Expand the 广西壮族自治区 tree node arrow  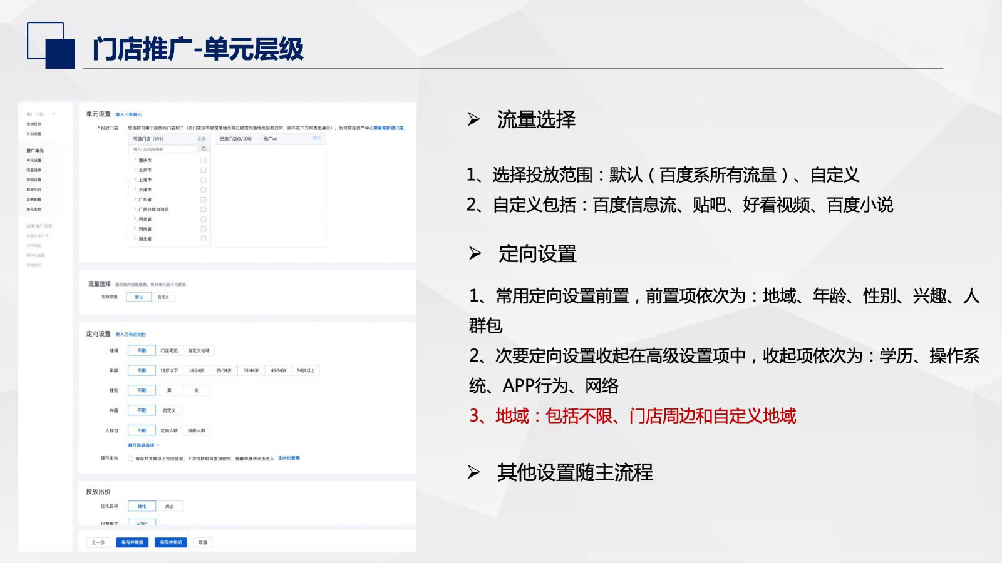click(x=135, y=210)
